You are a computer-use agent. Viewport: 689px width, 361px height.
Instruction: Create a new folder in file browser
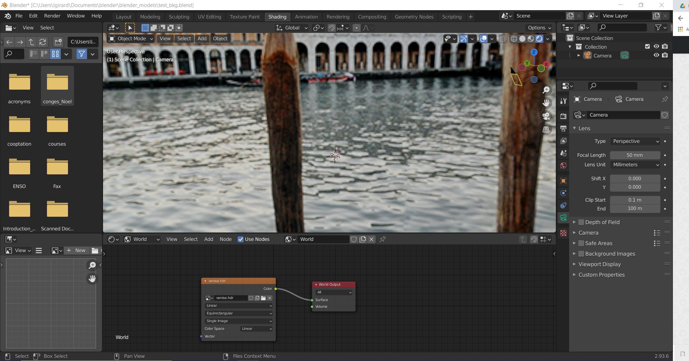[x=58, y=42]
